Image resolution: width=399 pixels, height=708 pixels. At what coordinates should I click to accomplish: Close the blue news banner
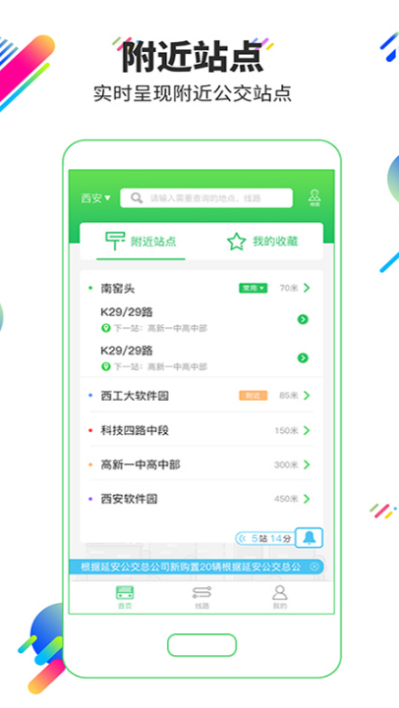click(314, 567)
